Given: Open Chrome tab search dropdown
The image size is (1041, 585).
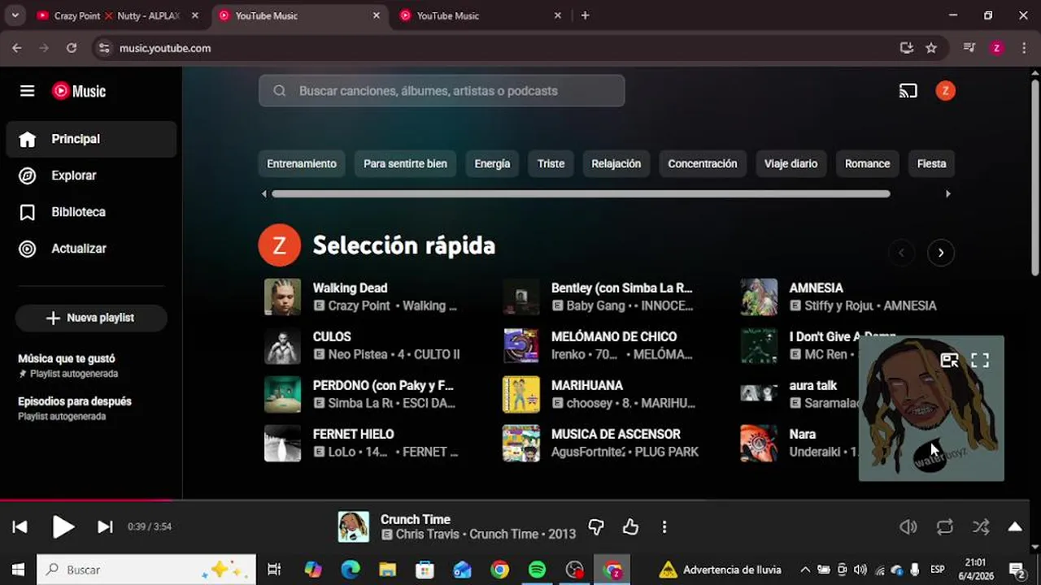Looking at the screenshot, I should click(15, 15).
